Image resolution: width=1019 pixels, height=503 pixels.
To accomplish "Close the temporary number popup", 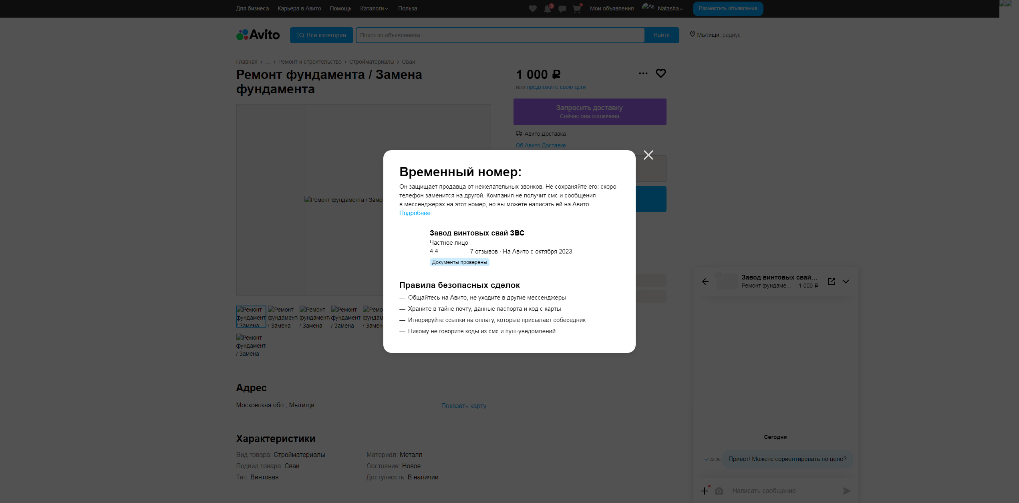I will click(648, 155).
